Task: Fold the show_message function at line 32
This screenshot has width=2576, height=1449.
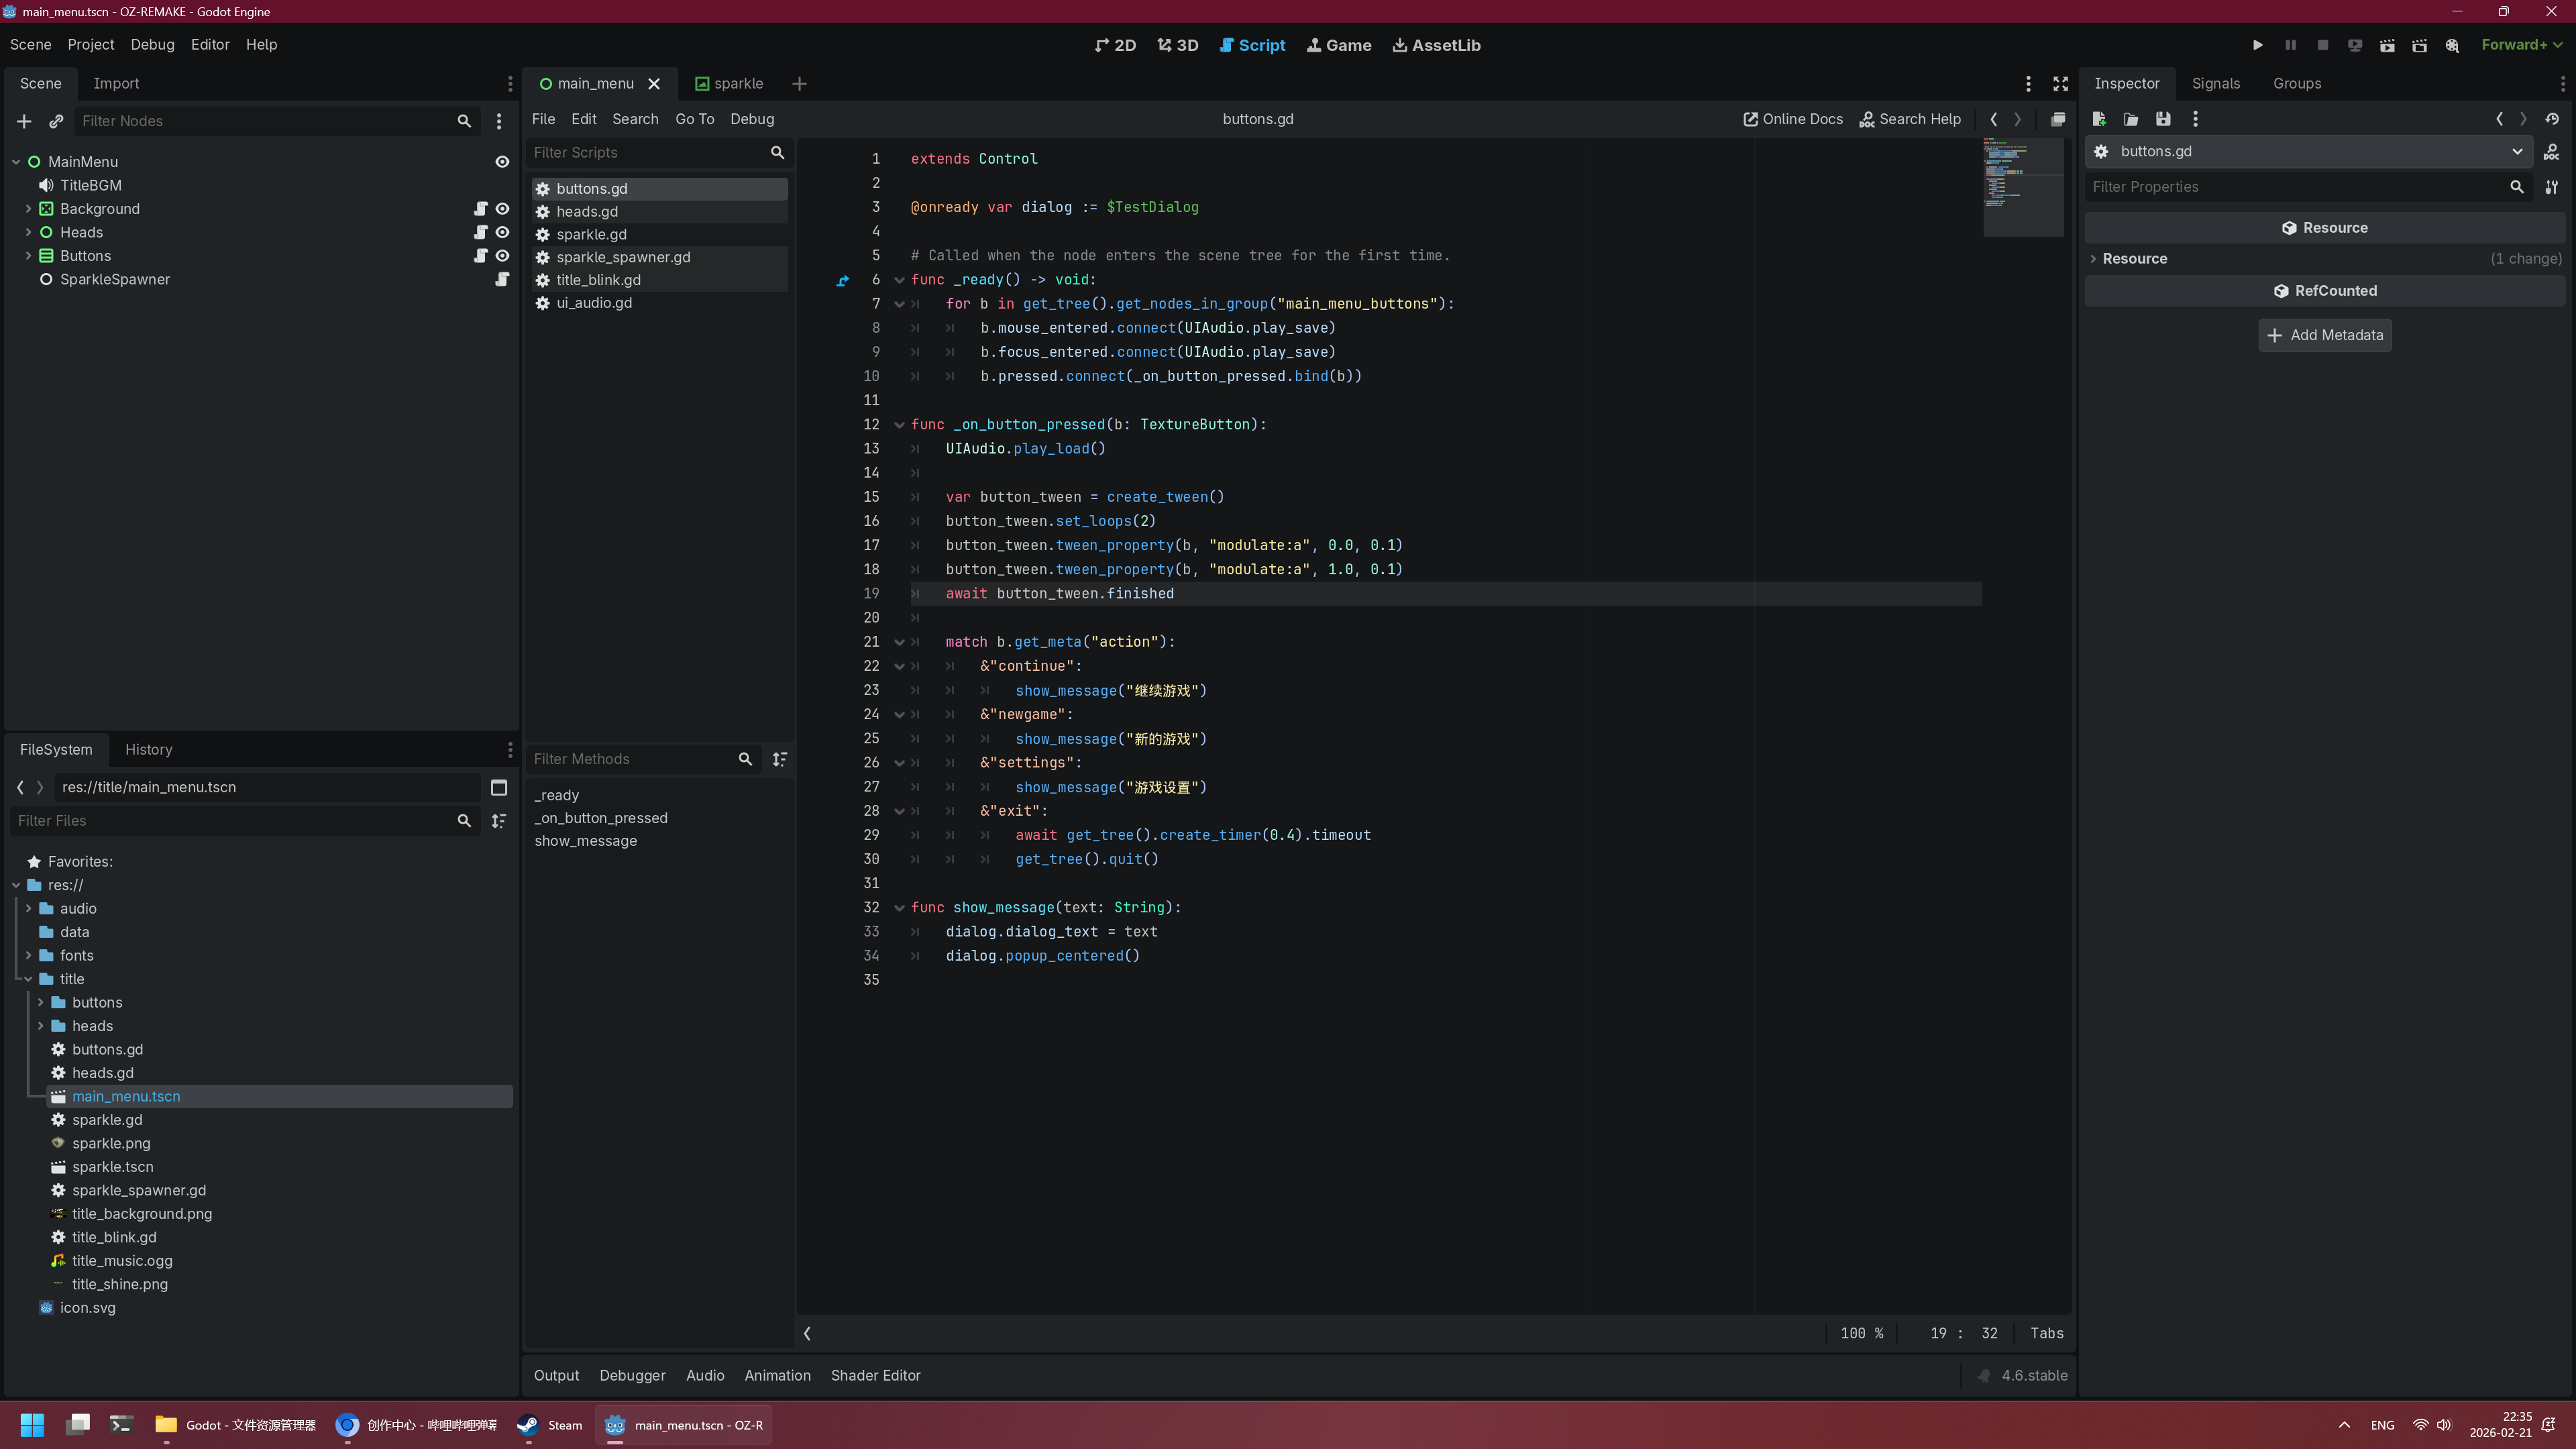Action: click(x=899, y=908)
